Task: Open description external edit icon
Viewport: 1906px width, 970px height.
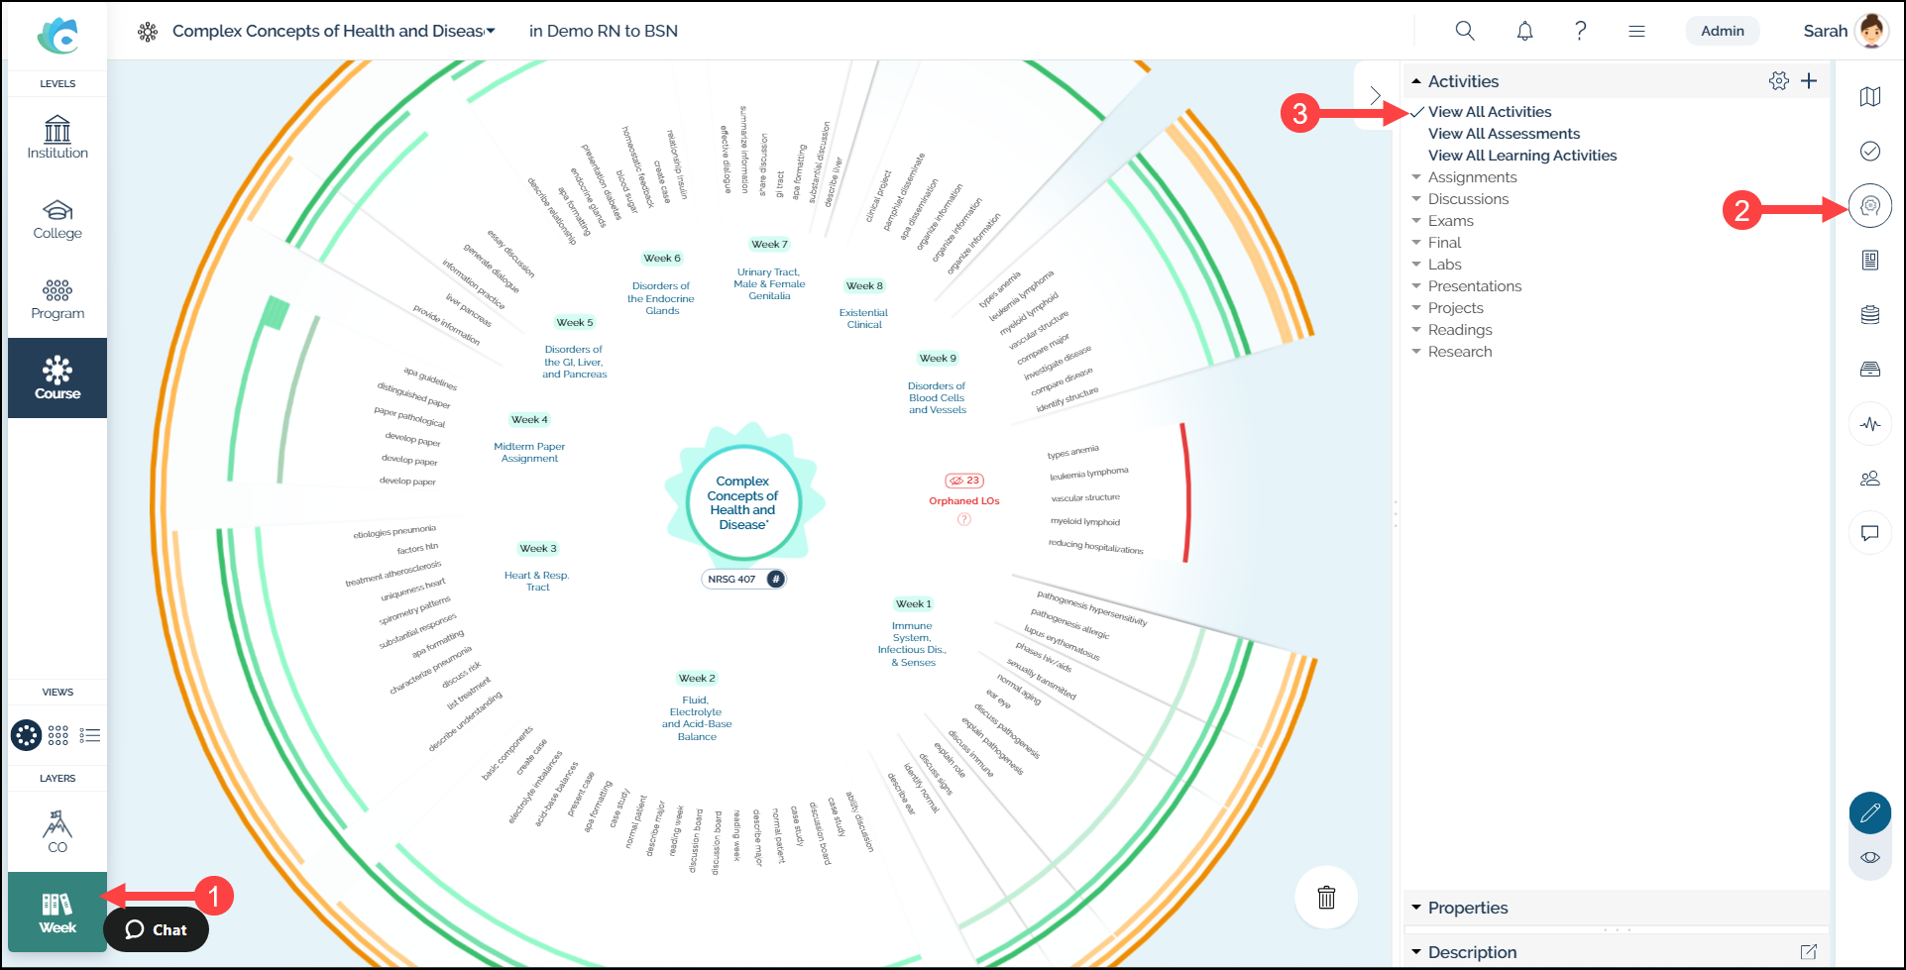Action: click(1809, 952)
